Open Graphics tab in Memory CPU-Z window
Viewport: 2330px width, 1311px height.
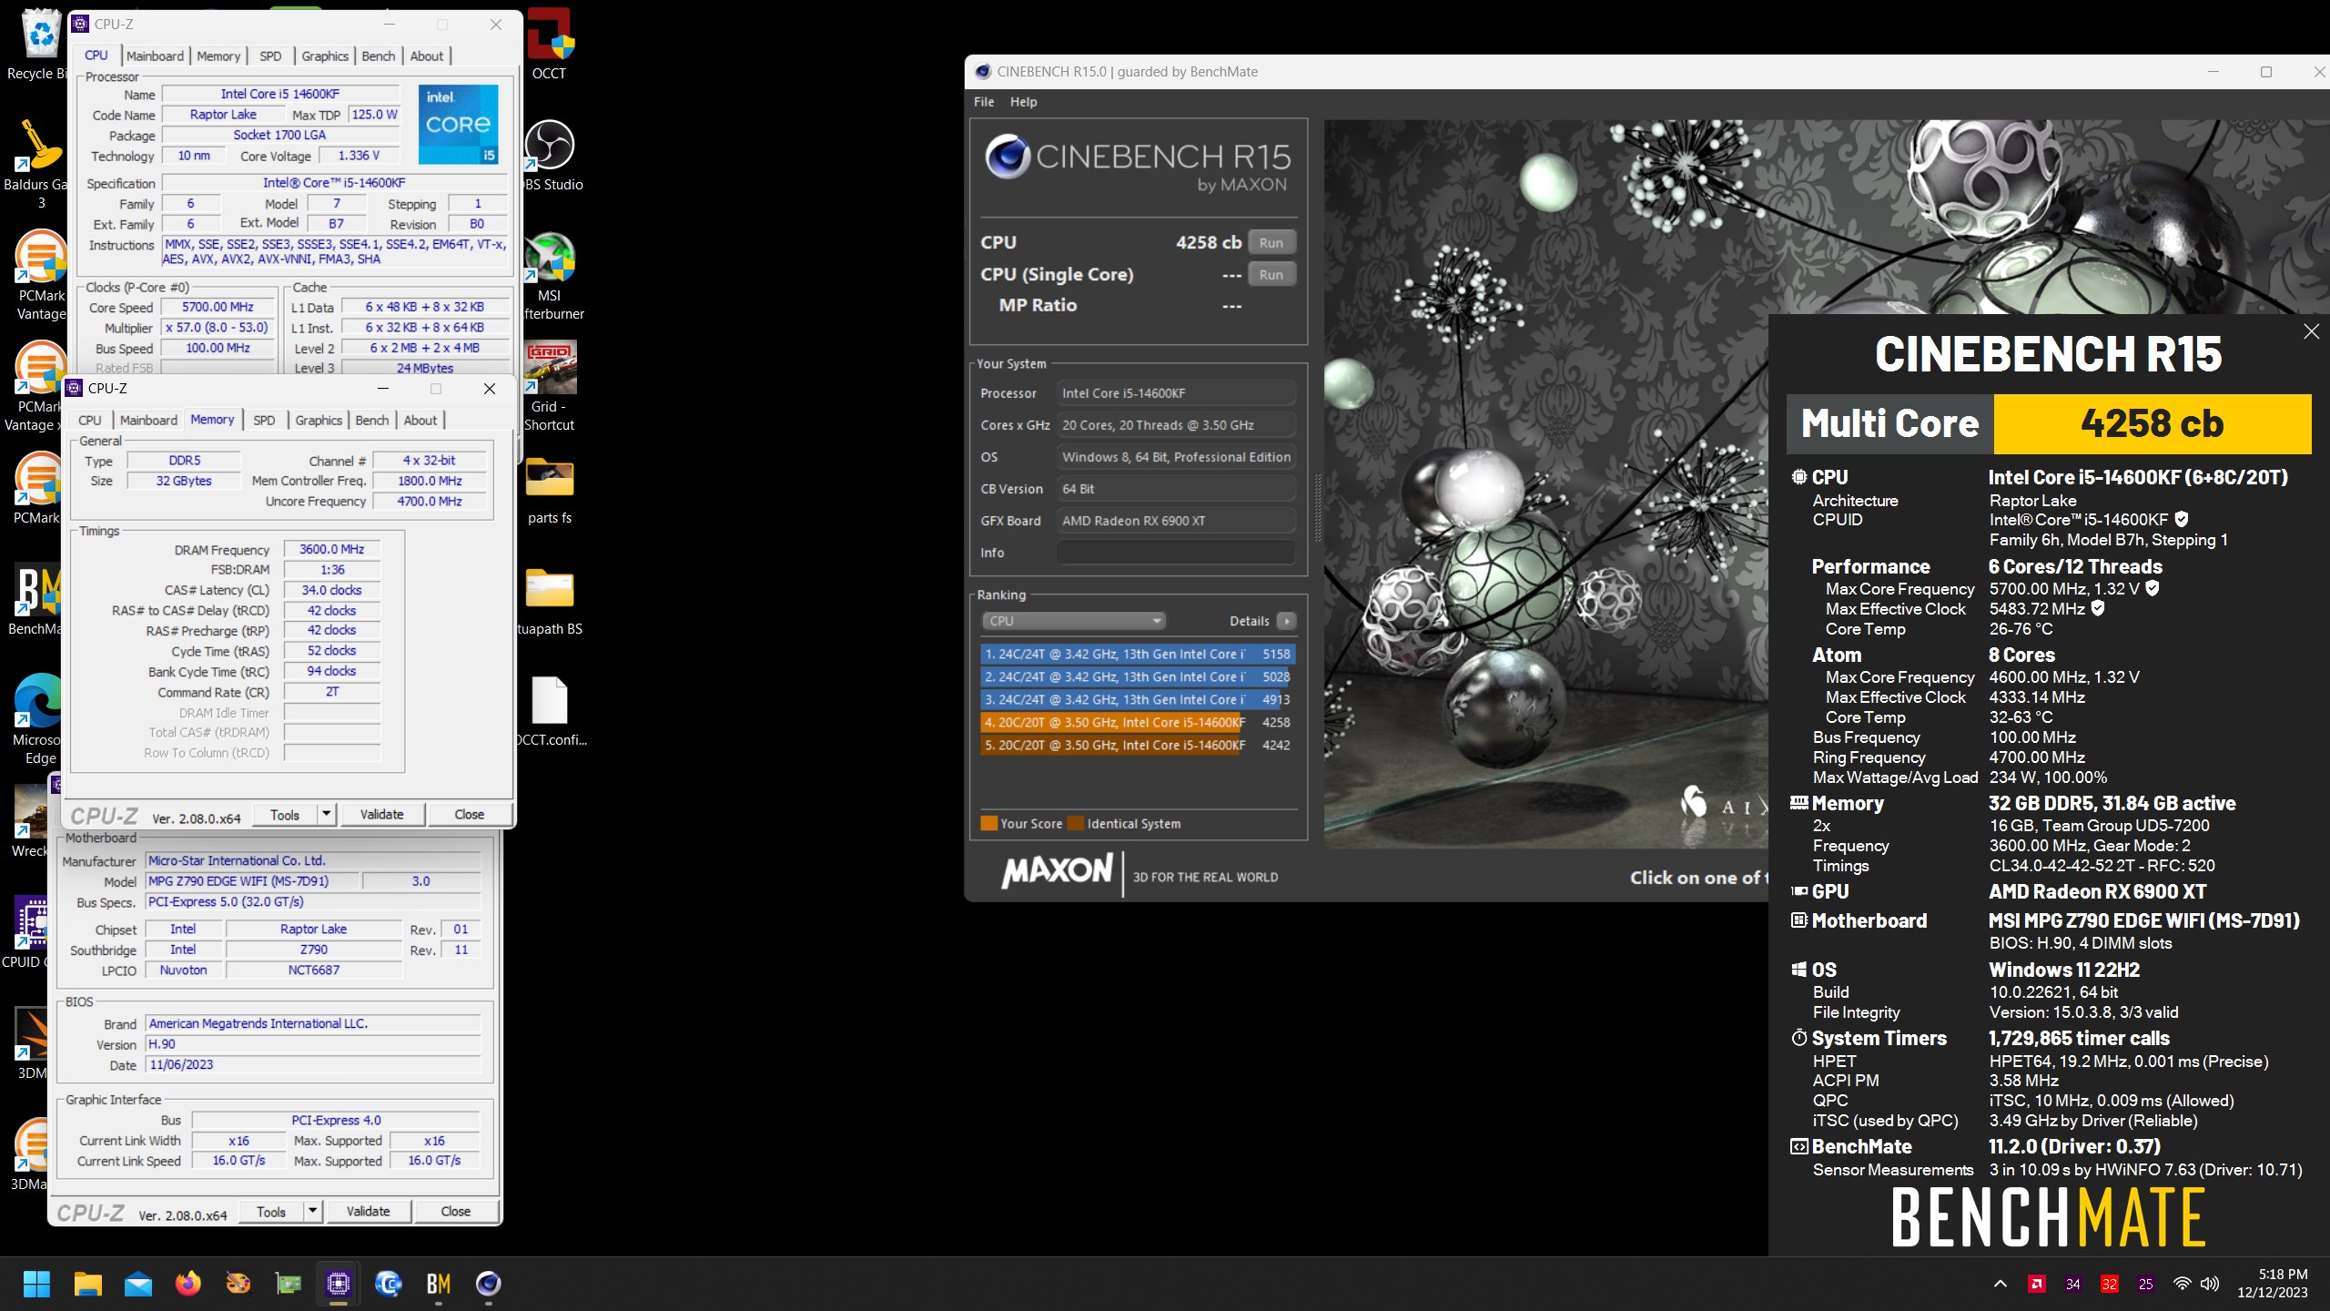coord(319,420)
